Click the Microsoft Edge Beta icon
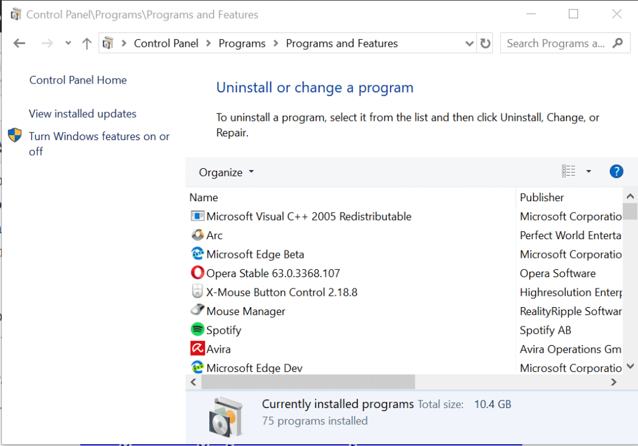638x446 pixels. (197, 254)
